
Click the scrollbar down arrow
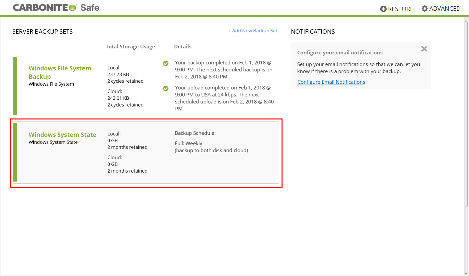466,273
